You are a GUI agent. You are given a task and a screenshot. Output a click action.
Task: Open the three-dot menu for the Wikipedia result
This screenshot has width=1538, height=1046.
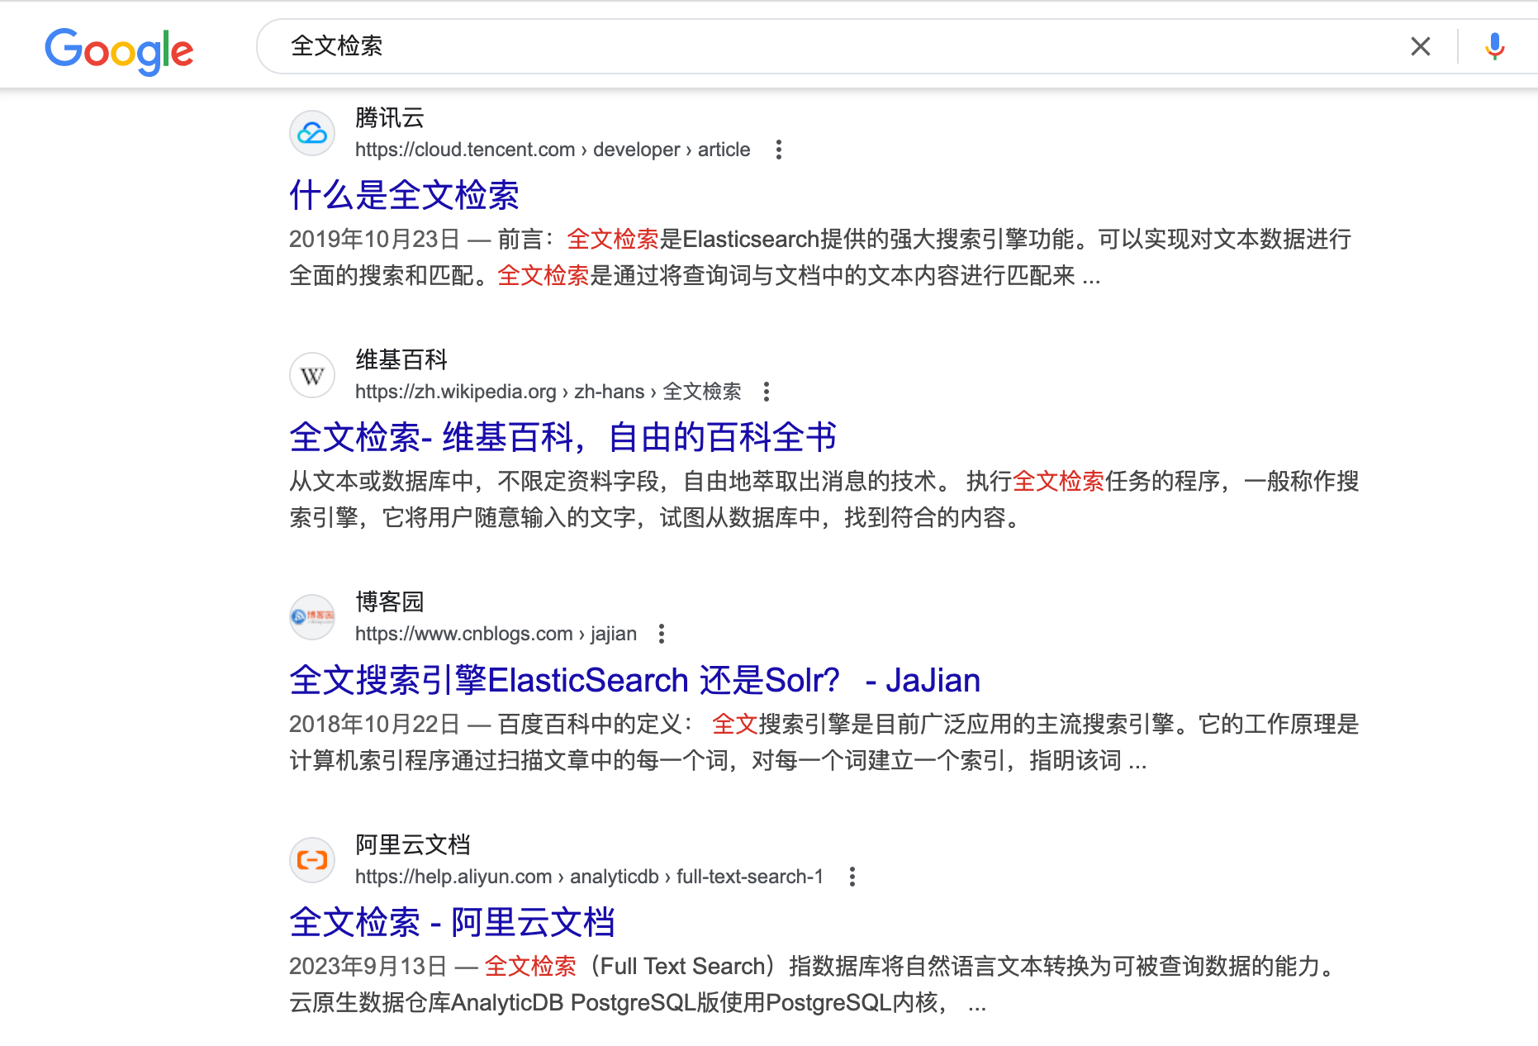(x=767, y=392)
